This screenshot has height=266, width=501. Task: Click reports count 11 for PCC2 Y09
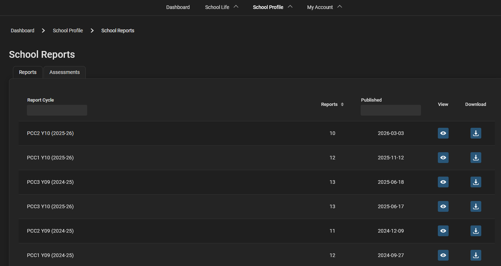332,231
